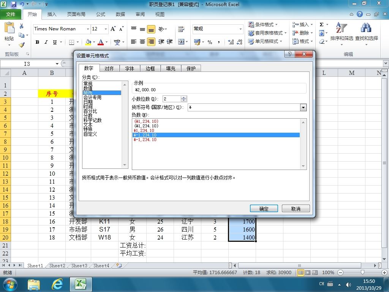Open the currency symbol dropdown
Viewport: 389px width, 292px height.
[303, 107]
